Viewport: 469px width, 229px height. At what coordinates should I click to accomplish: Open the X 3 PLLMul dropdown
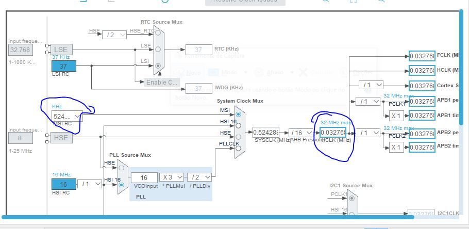(172, 177)
